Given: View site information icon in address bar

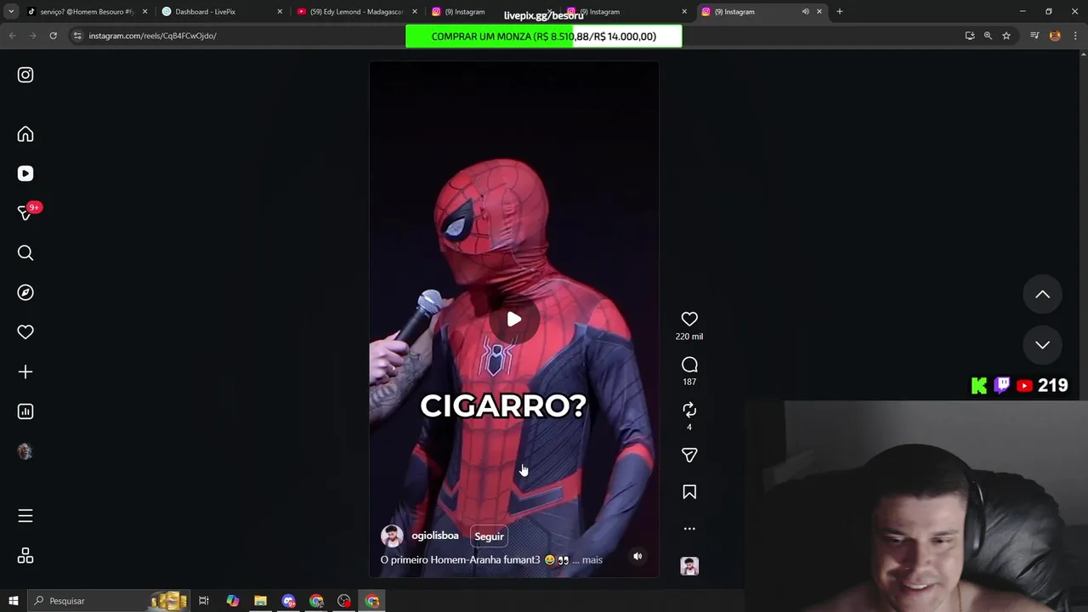Looking at the screenshot, I should (x=77, y=36).
